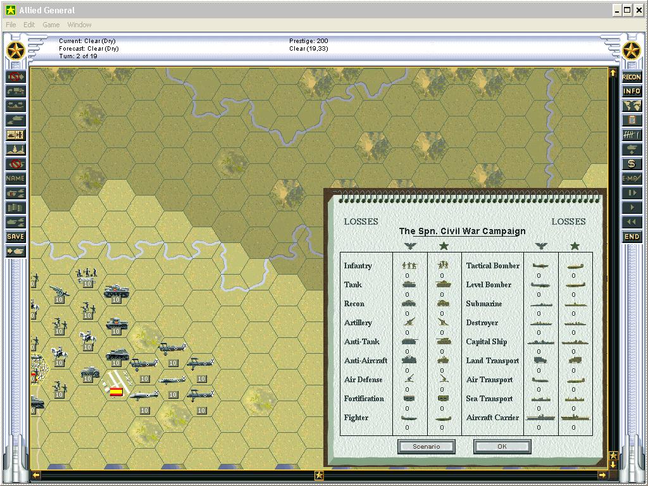Click the NAME unit icon
This screenshot has width=648, height=486.
(16, 179)
